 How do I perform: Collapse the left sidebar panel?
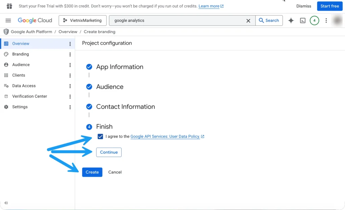pos(6,203)
